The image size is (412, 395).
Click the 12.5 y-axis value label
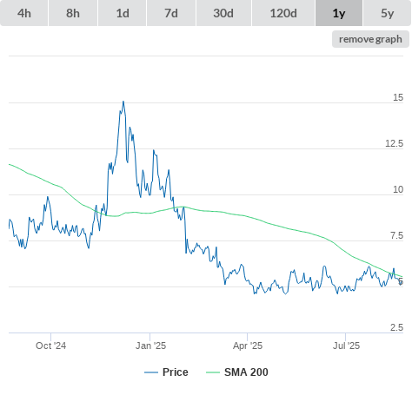[x=394, y=143]
